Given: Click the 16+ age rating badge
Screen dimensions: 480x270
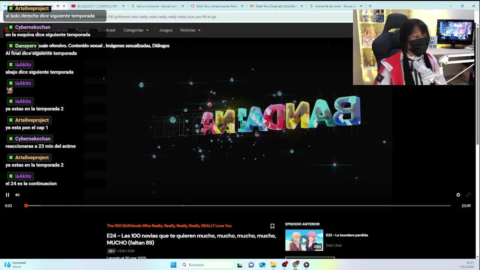Looking at the screenshot, I should click(x=111, y=251).
